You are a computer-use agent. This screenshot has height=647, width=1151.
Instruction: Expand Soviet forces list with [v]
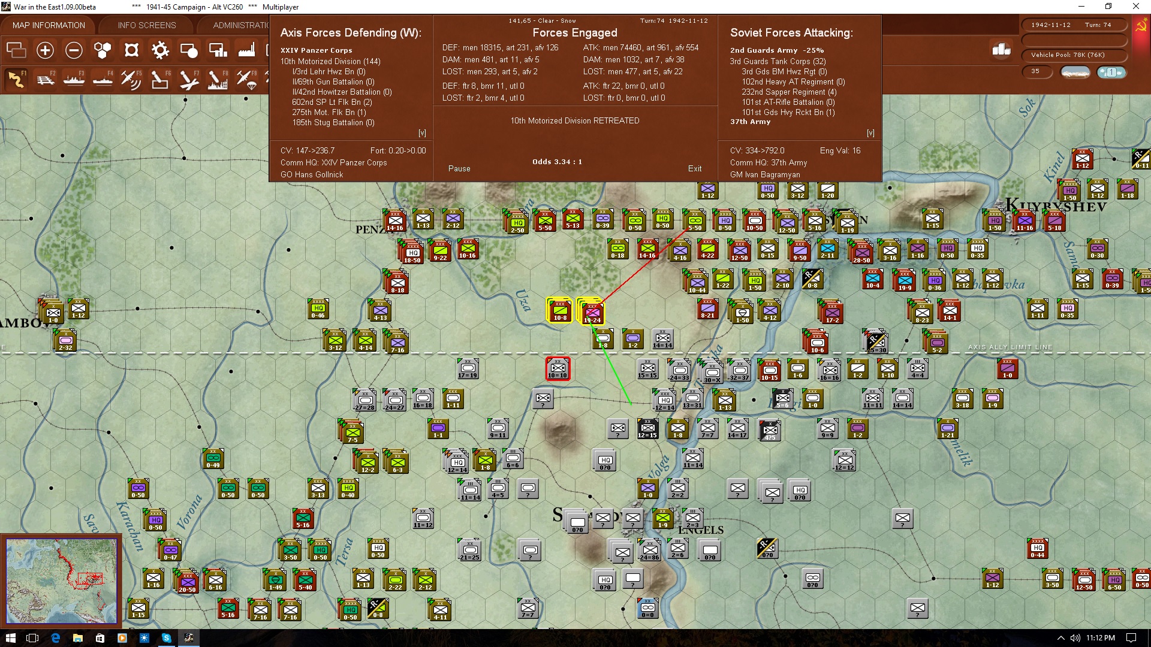click(x=870, y=133)
